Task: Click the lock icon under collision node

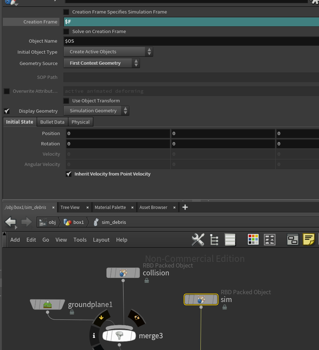Action: 147,281
